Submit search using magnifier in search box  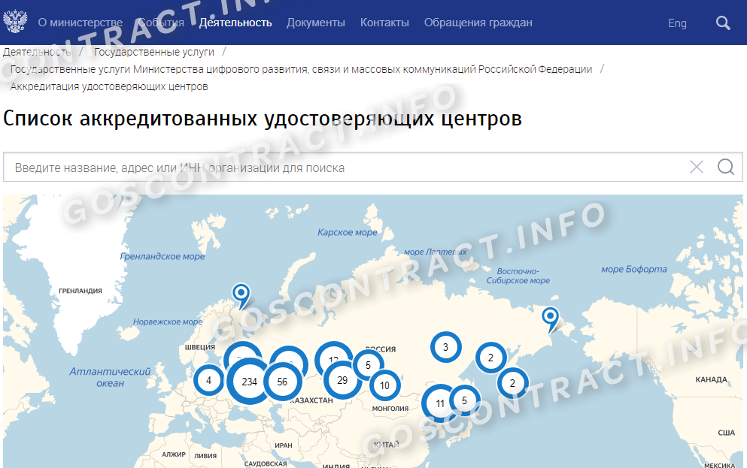pos(725,167)
